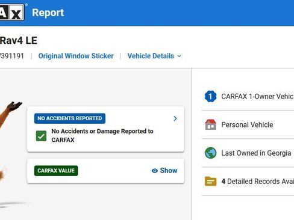The image size is (294, 220).
Task: Click the No Accidents or Damage Reported text
Action: pos(102,135)
